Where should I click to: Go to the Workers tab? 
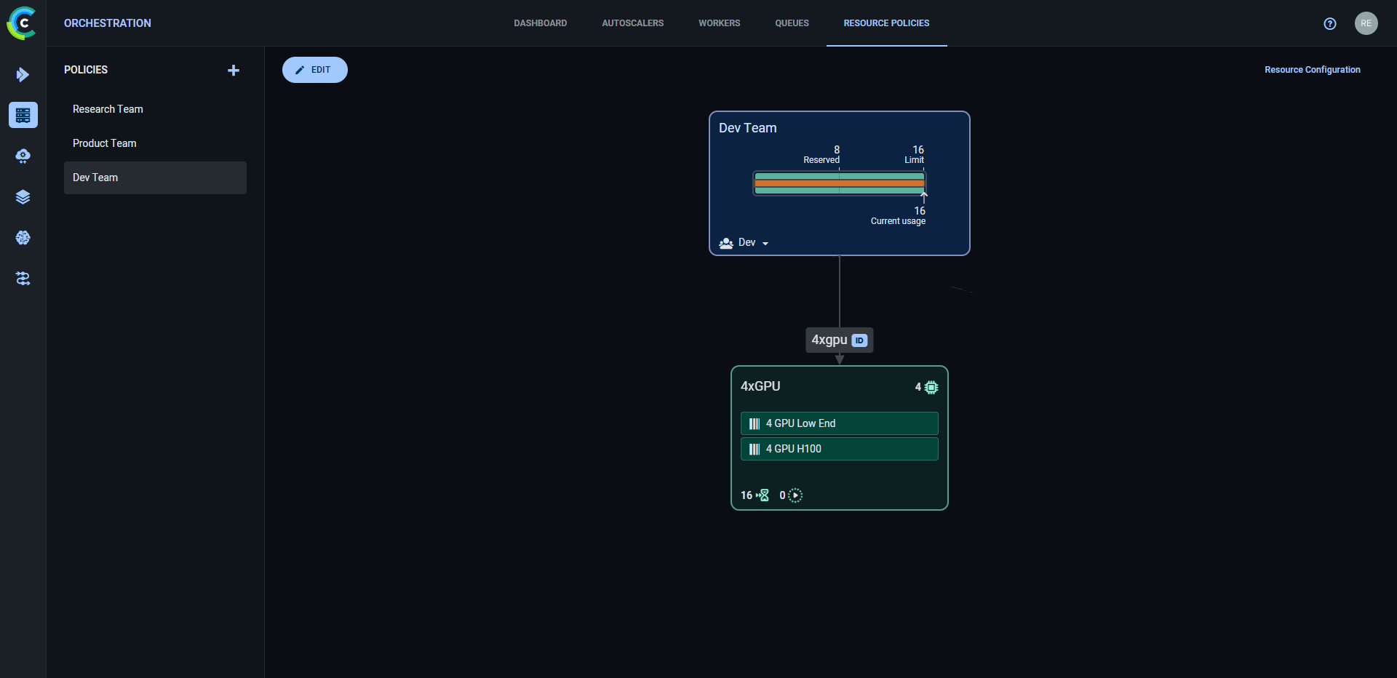(719, 23)
